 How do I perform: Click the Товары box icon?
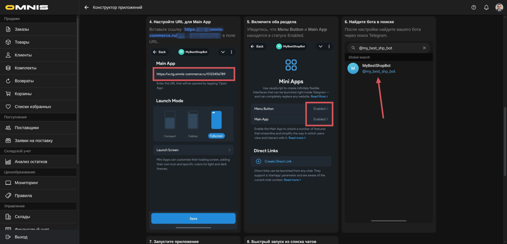tap(8, 42)
